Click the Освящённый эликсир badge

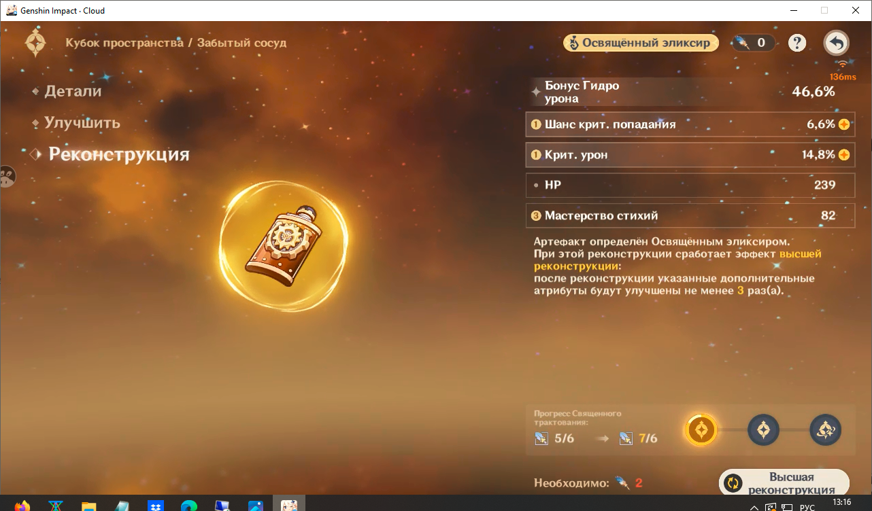pyautogui.click(x=641, y=43)
